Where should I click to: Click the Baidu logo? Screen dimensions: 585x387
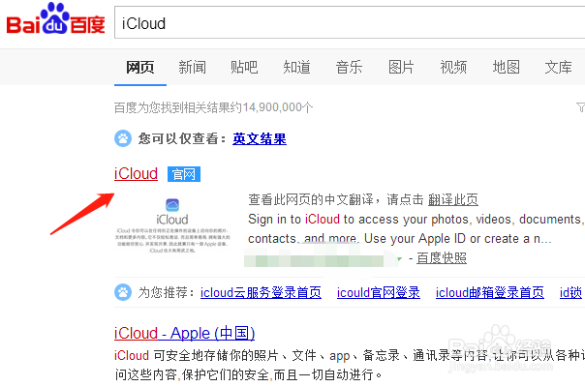(x=54, y=23)
